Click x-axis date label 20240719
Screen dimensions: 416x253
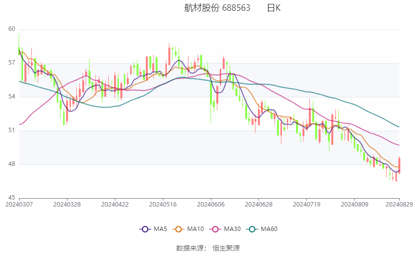(307, 205)
